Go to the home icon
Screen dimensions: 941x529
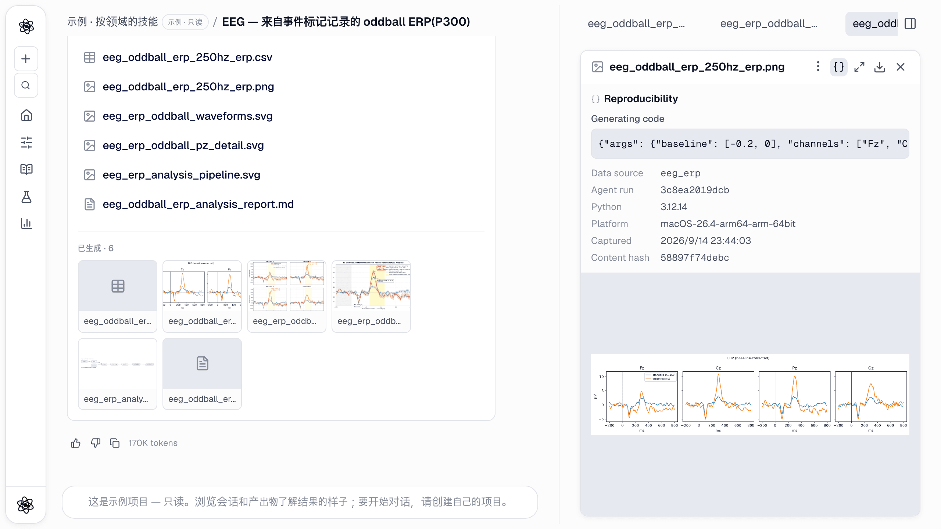(26, 115)
